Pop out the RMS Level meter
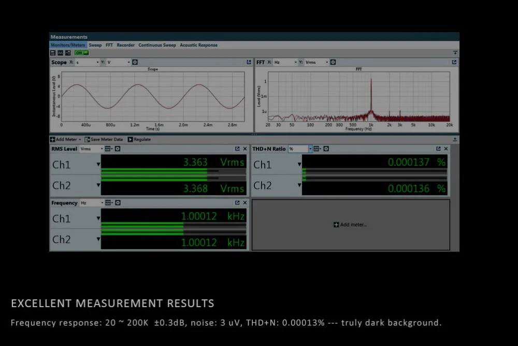The width and height of the screenshot is (518, 346). point(237,149)
